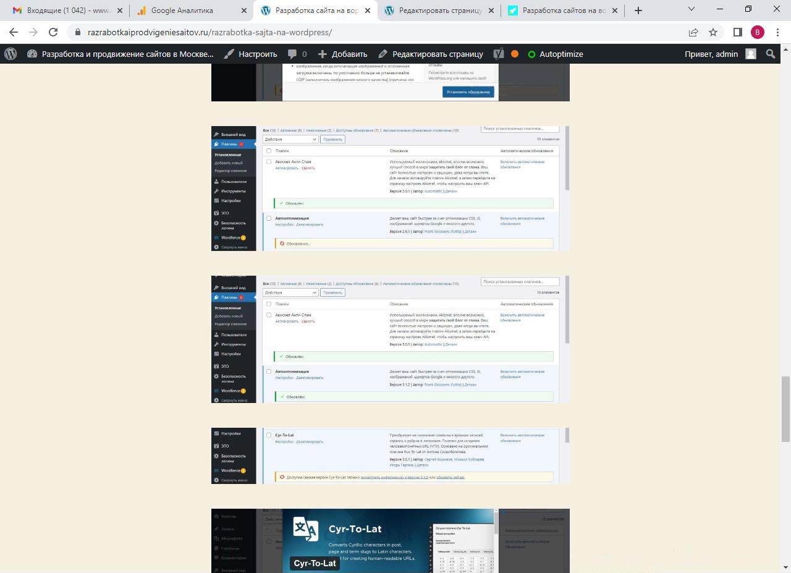The height and width of the screenshot is (573, 791).
Task: Open Chrome's three-dot menu
Action: 777,32
